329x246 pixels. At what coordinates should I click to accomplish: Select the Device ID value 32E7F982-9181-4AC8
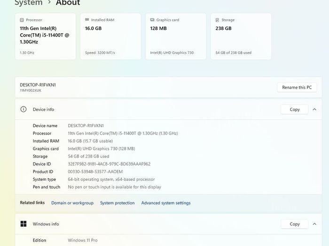point(109,164)
